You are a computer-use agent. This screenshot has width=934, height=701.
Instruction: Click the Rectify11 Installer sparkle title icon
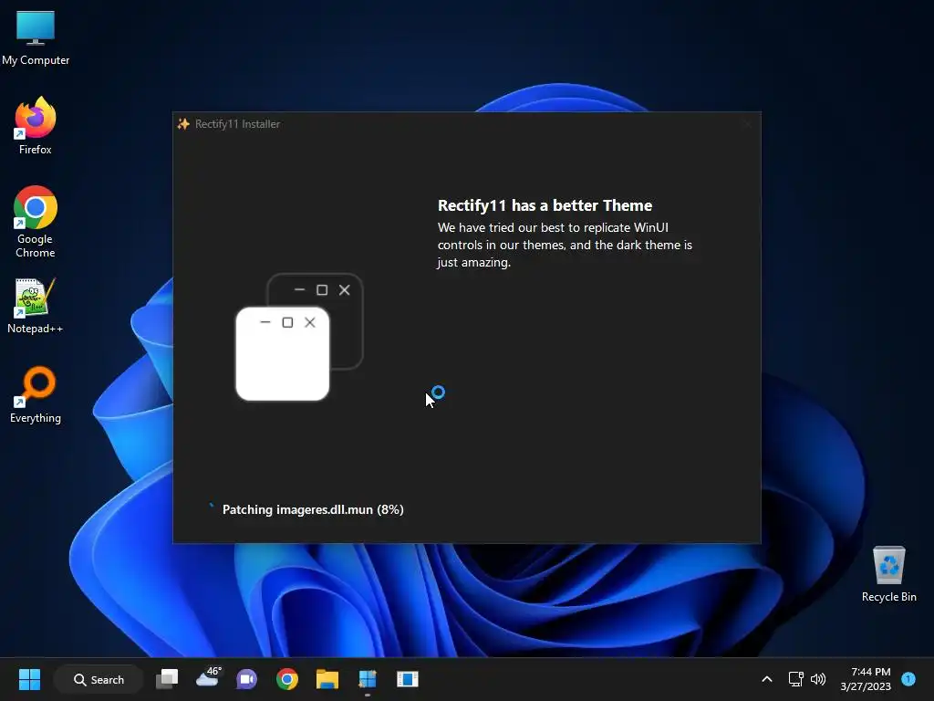pos(183,123)
